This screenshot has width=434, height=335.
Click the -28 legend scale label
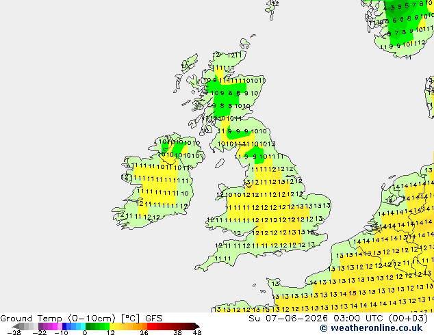[x=14, y=332]
